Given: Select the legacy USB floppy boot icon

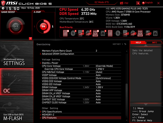Looking at the screenshot, I should click(148, 33).
